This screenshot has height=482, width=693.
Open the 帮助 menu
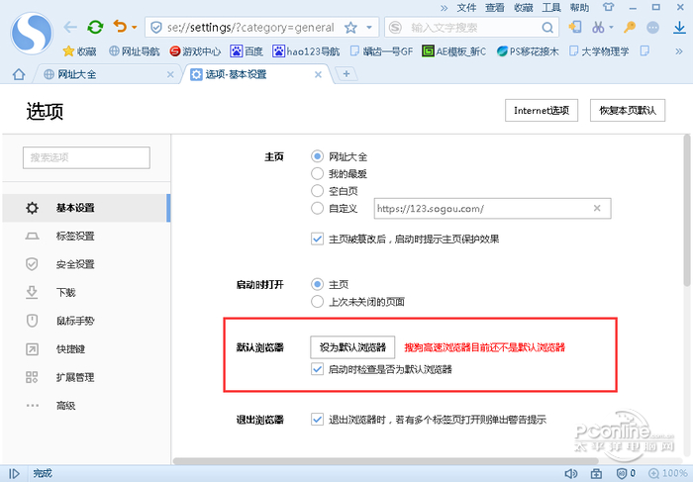pyautogui.click(x=579, y=8)
